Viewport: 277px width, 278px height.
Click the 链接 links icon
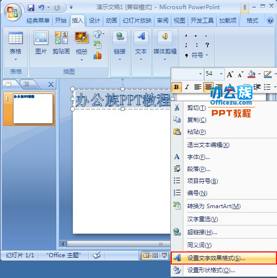pyautogui.click(x=120, y=37)
